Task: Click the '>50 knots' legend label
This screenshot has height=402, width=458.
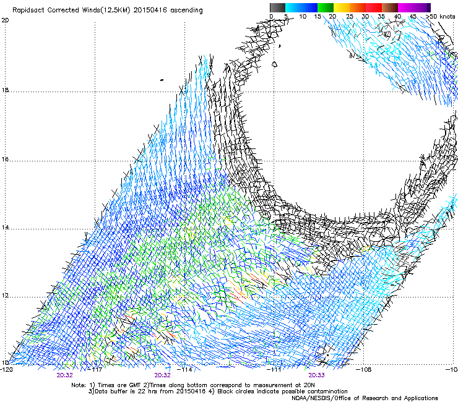Action: tap(440, 16)
